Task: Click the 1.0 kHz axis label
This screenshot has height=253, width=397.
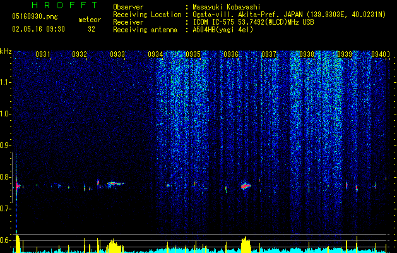Action: 6,114
